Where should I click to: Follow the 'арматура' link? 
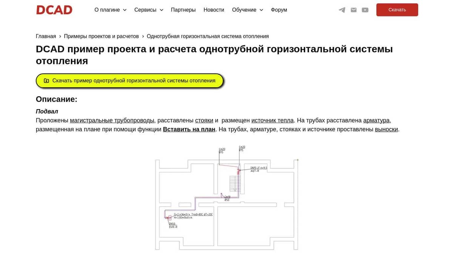[376, 120]
